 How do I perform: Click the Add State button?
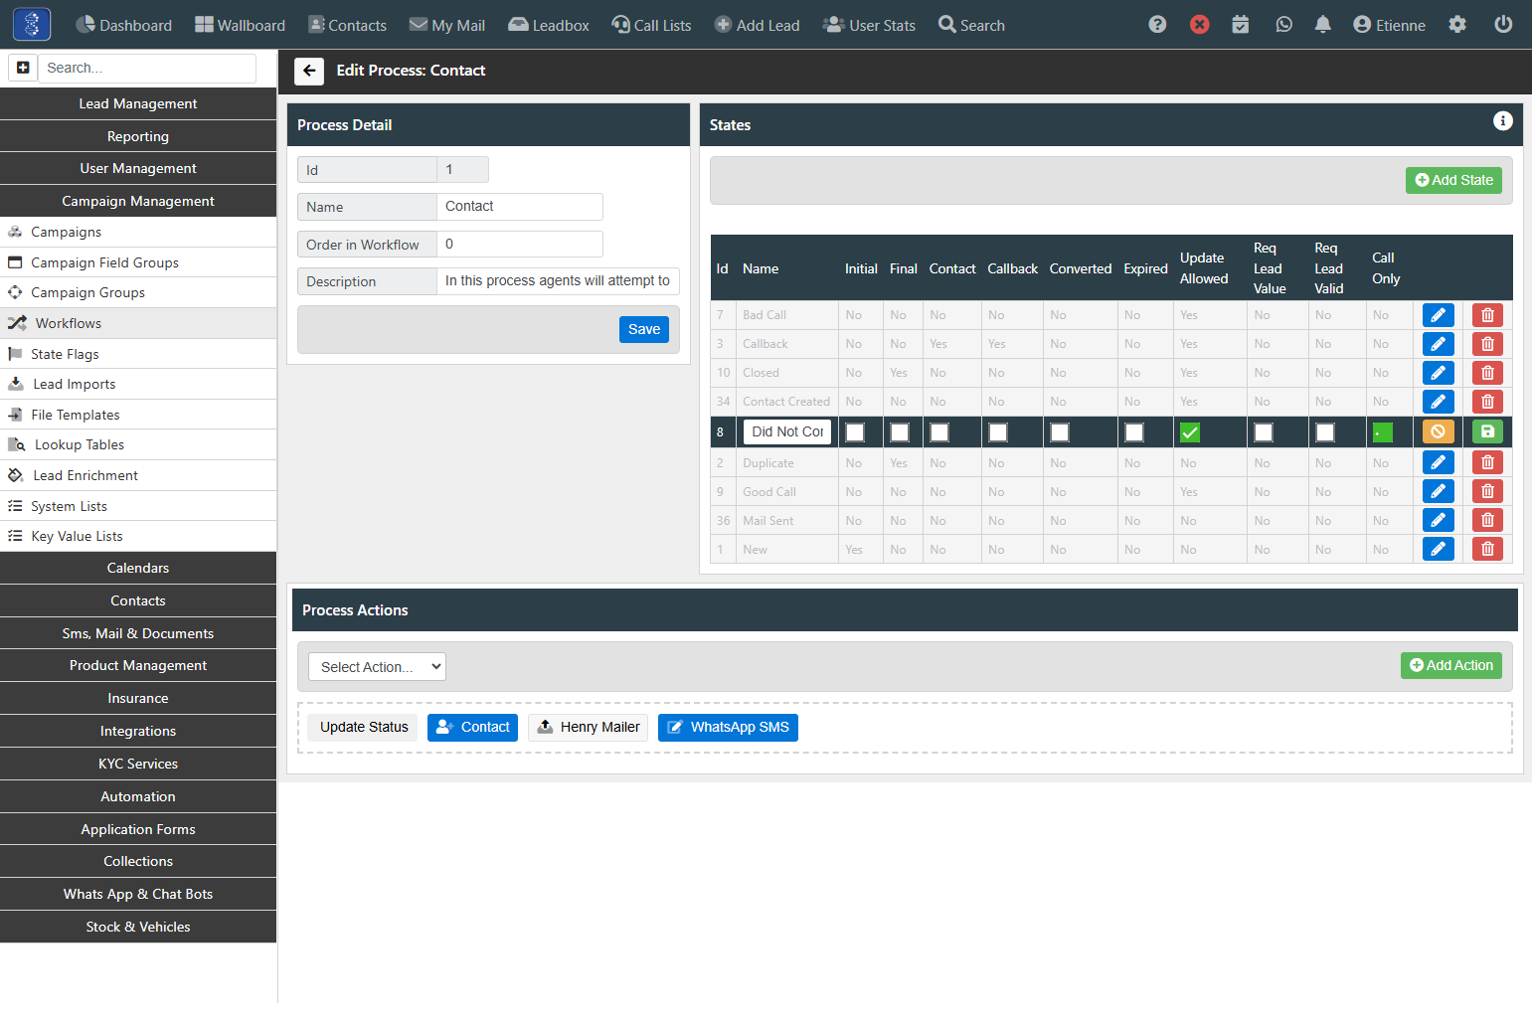pyautogui.click(x=1453, y=180)
